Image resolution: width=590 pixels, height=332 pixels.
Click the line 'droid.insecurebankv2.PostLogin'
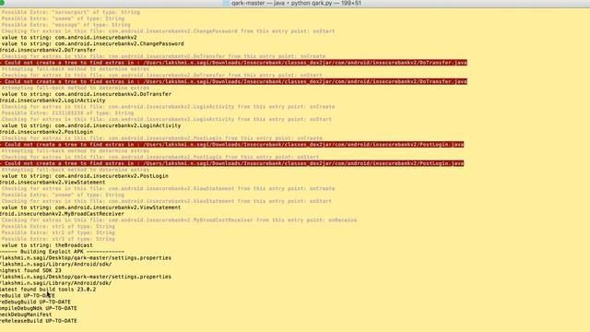click(x=46, y=132)
